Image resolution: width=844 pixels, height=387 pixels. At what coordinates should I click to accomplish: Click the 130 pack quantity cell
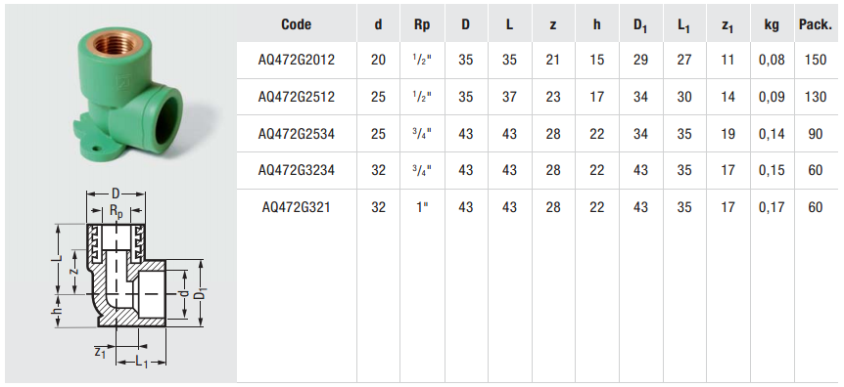pyautogui.click(x=816, y=97)
